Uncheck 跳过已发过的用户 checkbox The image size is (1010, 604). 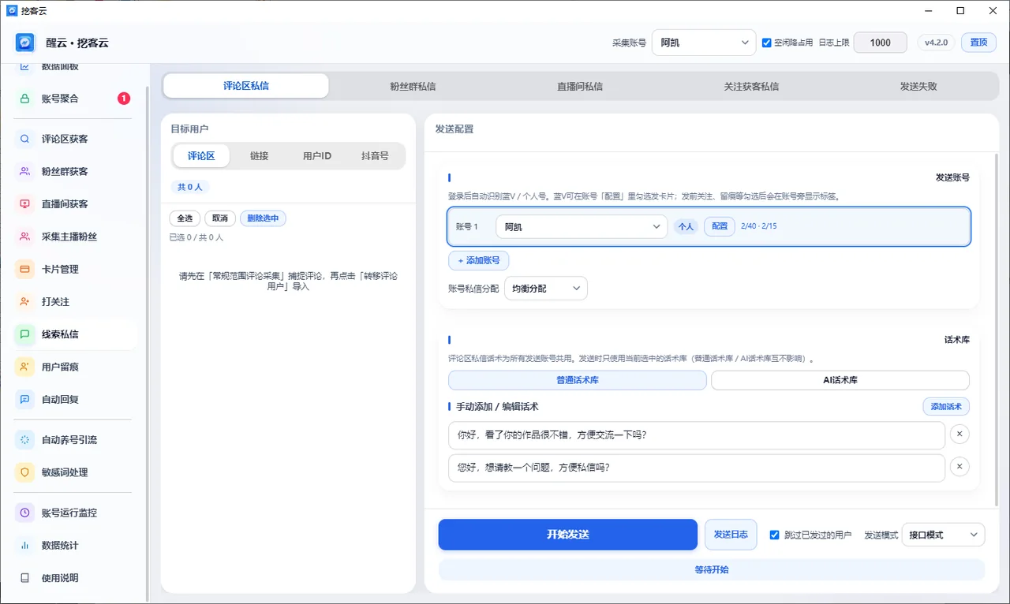(774, 535)
